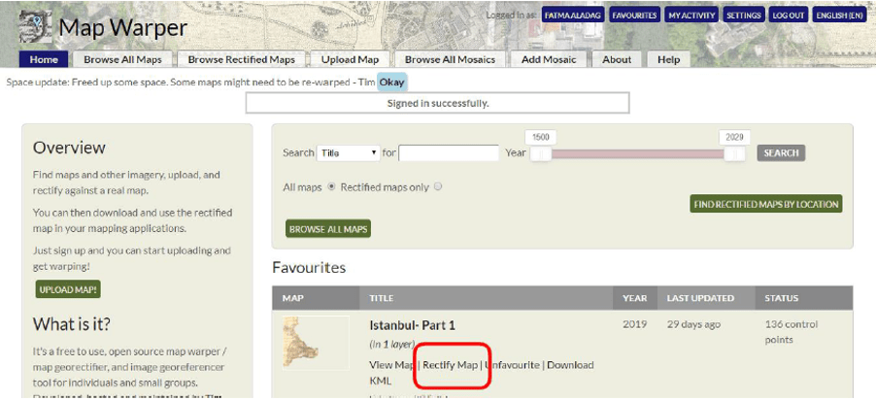This screenshot has width=876, height=400.
Task: Open the Browse Rectified Maps tab
Action: (x=241, y=59)
